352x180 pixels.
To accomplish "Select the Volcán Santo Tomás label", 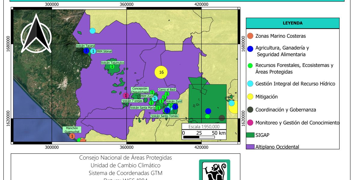I will point(165,116).
